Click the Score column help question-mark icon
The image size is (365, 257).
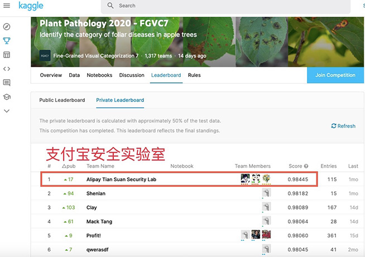click(306, 166)
